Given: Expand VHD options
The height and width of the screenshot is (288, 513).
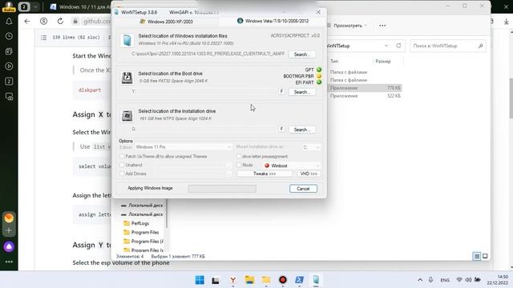Looking at the screenshot, I should 309,174.
